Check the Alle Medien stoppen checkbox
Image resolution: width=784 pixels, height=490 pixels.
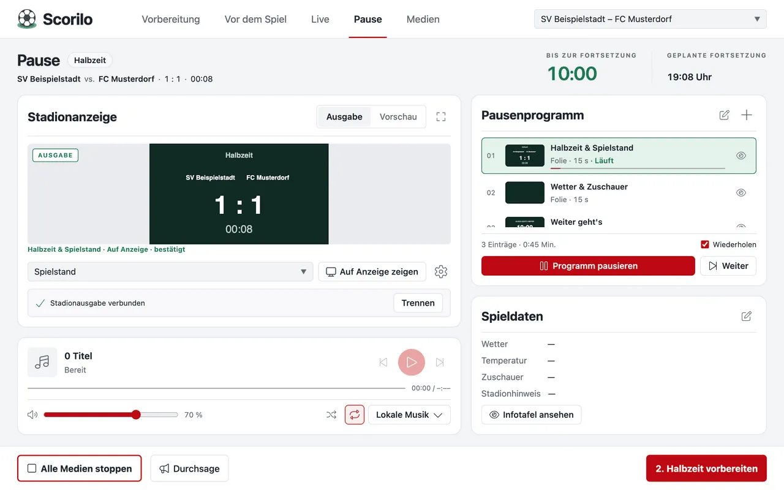tap(32, 469)
